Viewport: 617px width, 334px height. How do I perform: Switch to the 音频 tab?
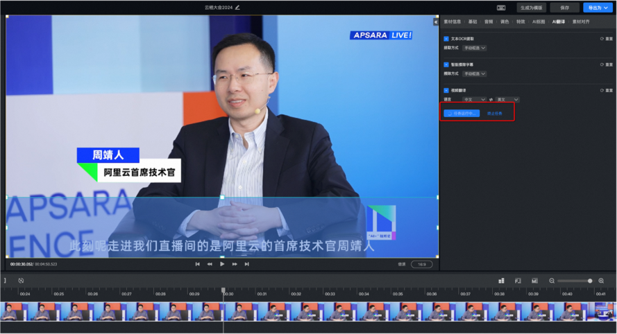[x=489, y=22]
